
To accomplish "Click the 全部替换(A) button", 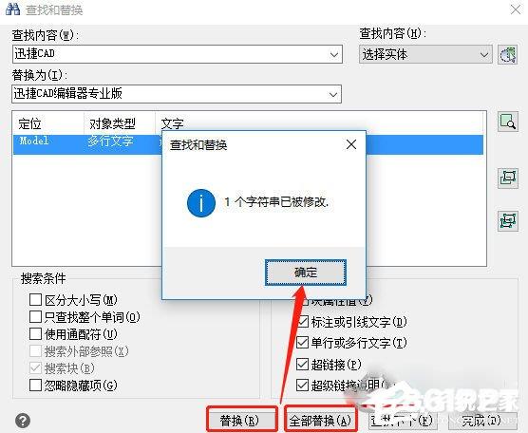I will point(320,420).
